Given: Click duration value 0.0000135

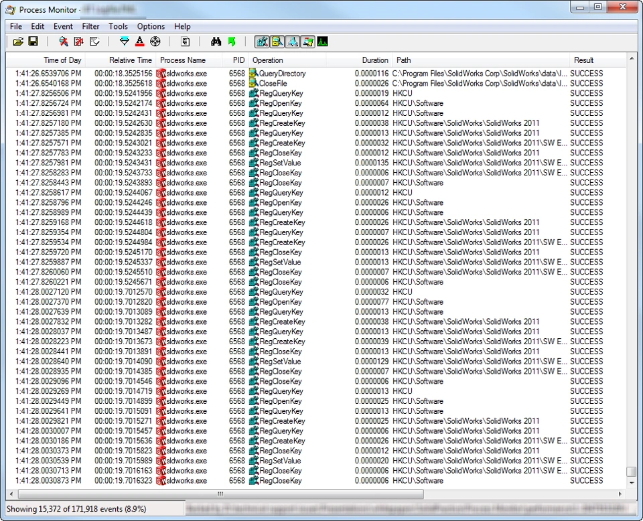Looking at the screenshot, I should tap(372, 163).
